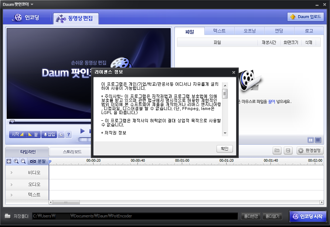
Task: Select the 타임라인 tab
Action: 28,152
